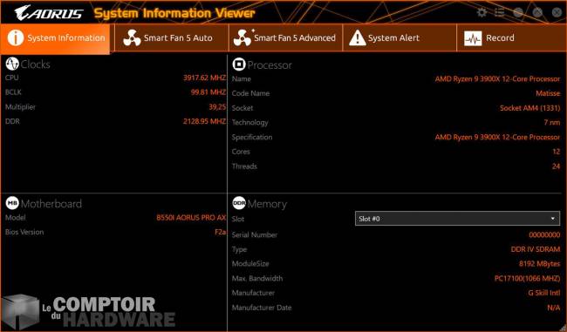This screenshot has height=332, width=567.
Task: Click the Manufacturer Date value N/A
Action: click(x=554, y=308)
